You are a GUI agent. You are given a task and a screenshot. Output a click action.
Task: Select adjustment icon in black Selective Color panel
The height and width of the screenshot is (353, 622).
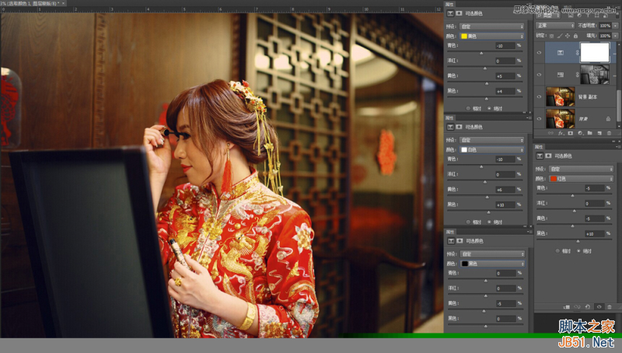451,241
